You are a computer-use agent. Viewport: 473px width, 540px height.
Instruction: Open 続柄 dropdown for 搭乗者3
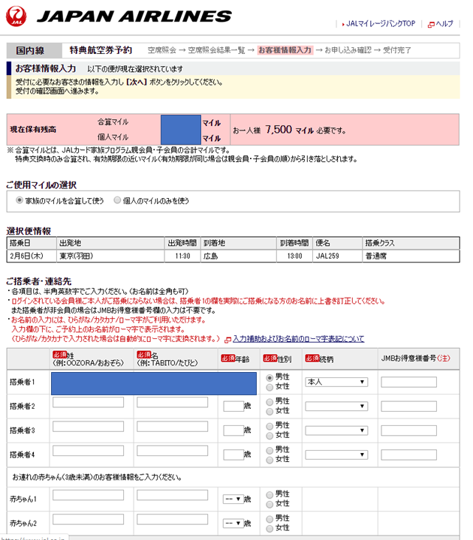(336, 430)
